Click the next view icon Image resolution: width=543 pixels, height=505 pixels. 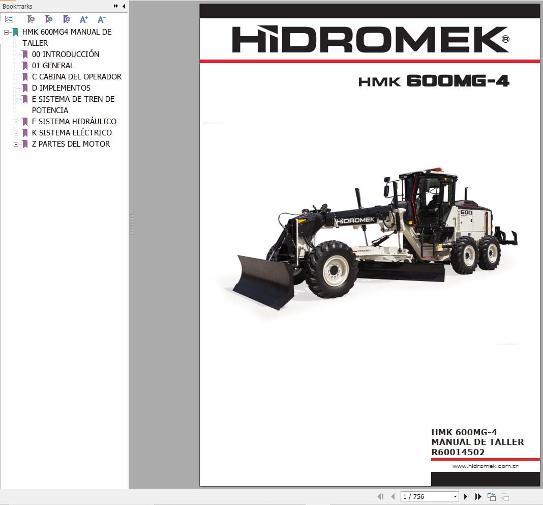click(505, 497)
